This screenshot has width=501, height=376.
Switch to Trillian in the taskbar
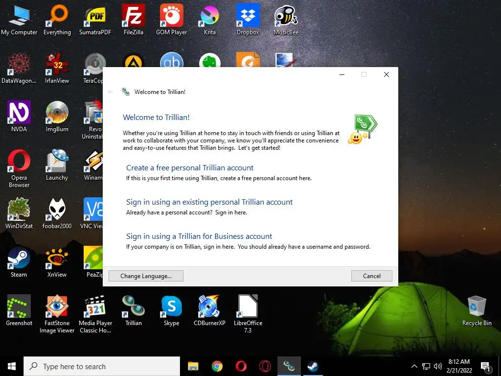click(289, 366)
